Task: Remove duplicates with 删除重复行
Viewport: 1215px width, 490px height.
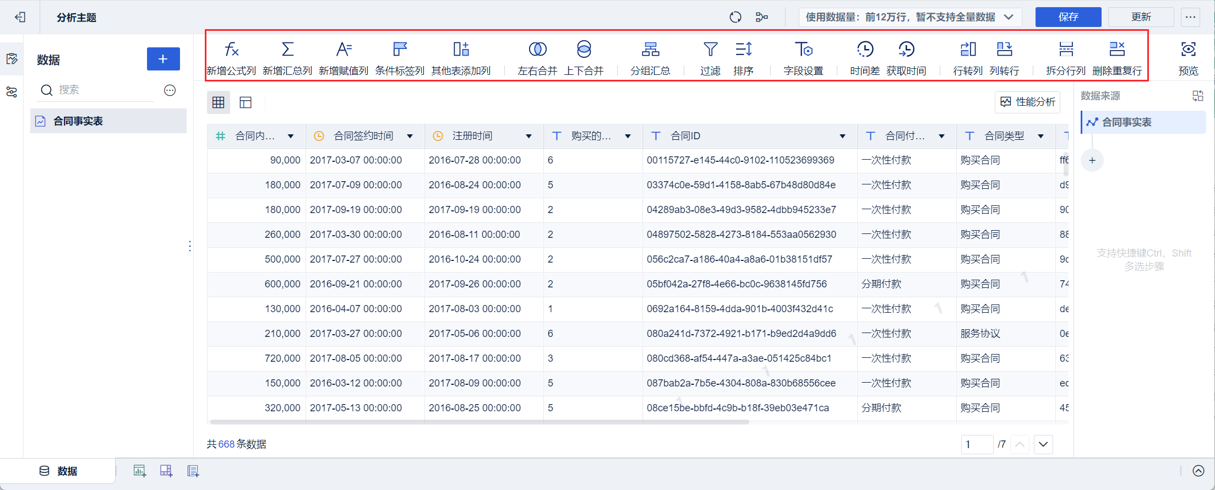Action: (1117, 58)
